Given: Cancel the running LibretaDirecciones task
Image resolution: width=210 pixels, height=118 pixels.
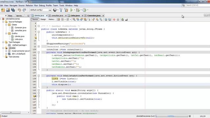Looking at the screenshot, I should pos(190,116).
